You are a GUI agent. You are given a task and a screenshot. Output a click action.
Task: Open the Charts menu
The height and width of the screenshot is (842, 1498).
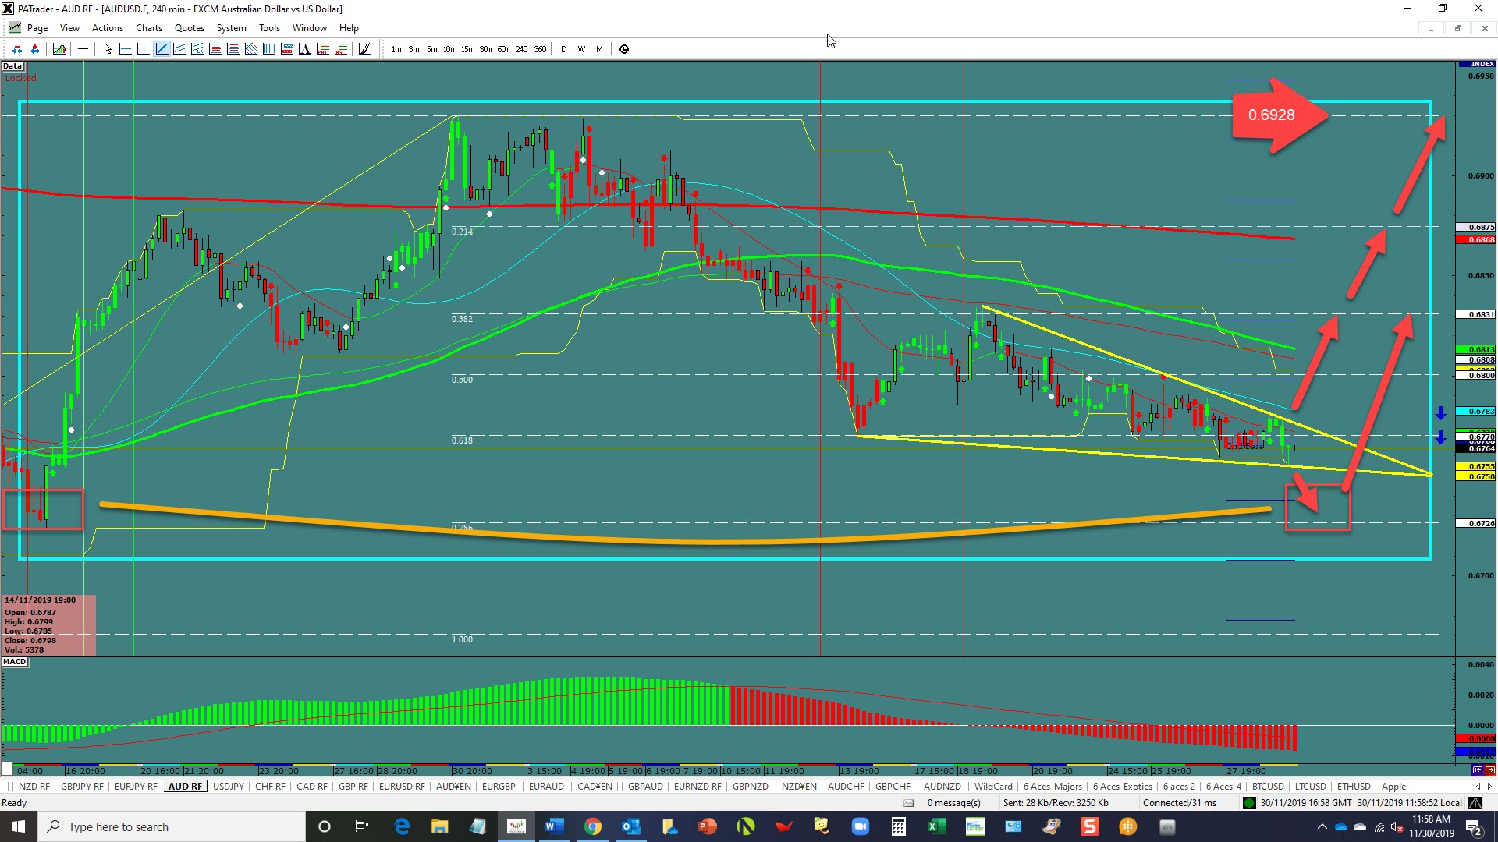pyautogui.click(x=149, y=28)
